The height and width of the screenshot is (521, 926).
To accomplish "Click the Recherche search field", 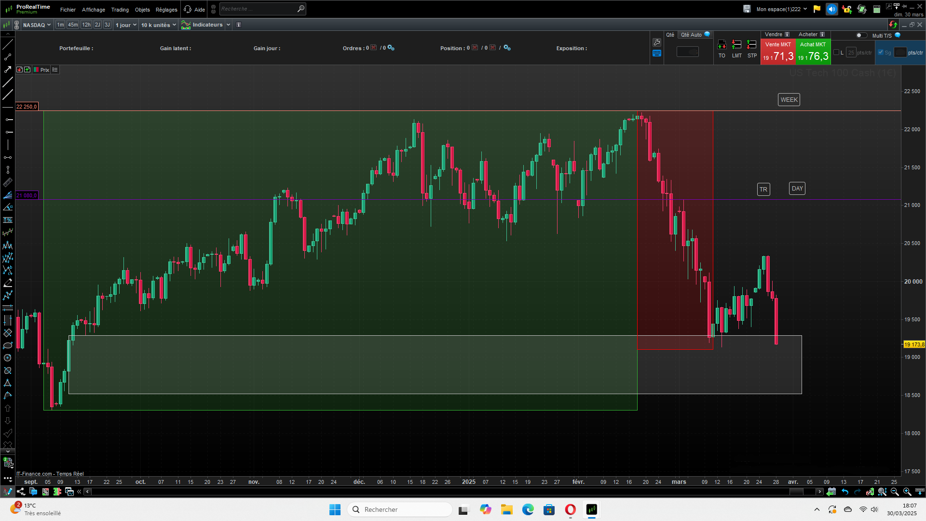I will tap(258, 9).
